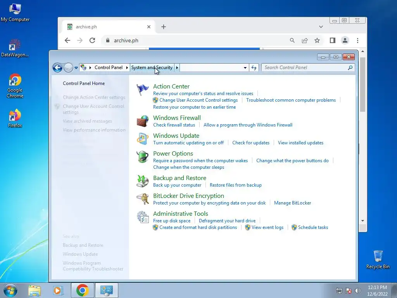Share this page from the Chrome toolbar

coord(305,40)
